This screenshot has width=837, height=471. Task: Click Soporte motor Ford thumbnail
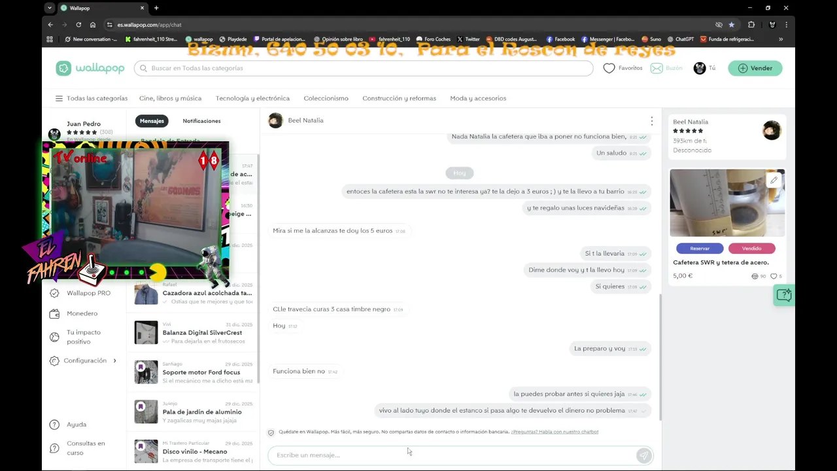146,372
